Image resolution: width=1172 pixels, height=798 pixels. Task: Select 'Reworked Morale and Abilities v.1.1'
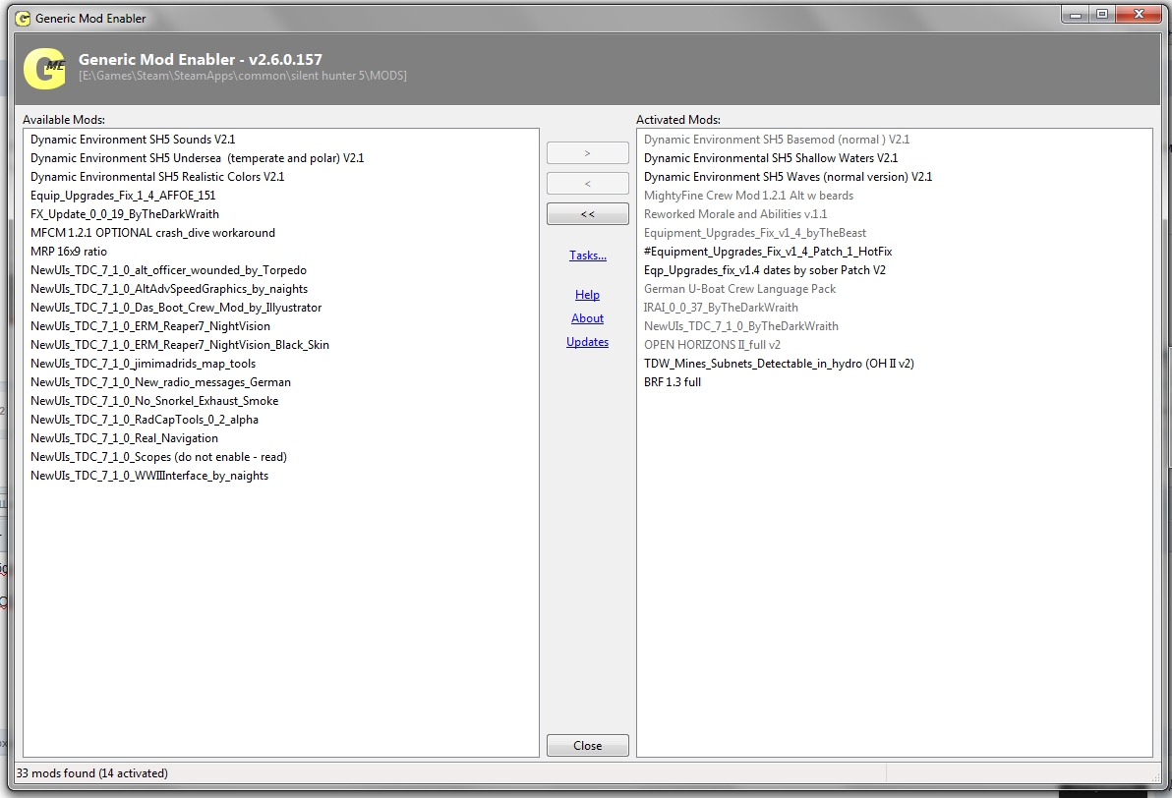(x=735, y=214)
